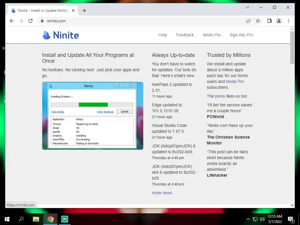Click the Trusted by Millions heading
Viewport: 300px width, 225px height.
point(229,55)
